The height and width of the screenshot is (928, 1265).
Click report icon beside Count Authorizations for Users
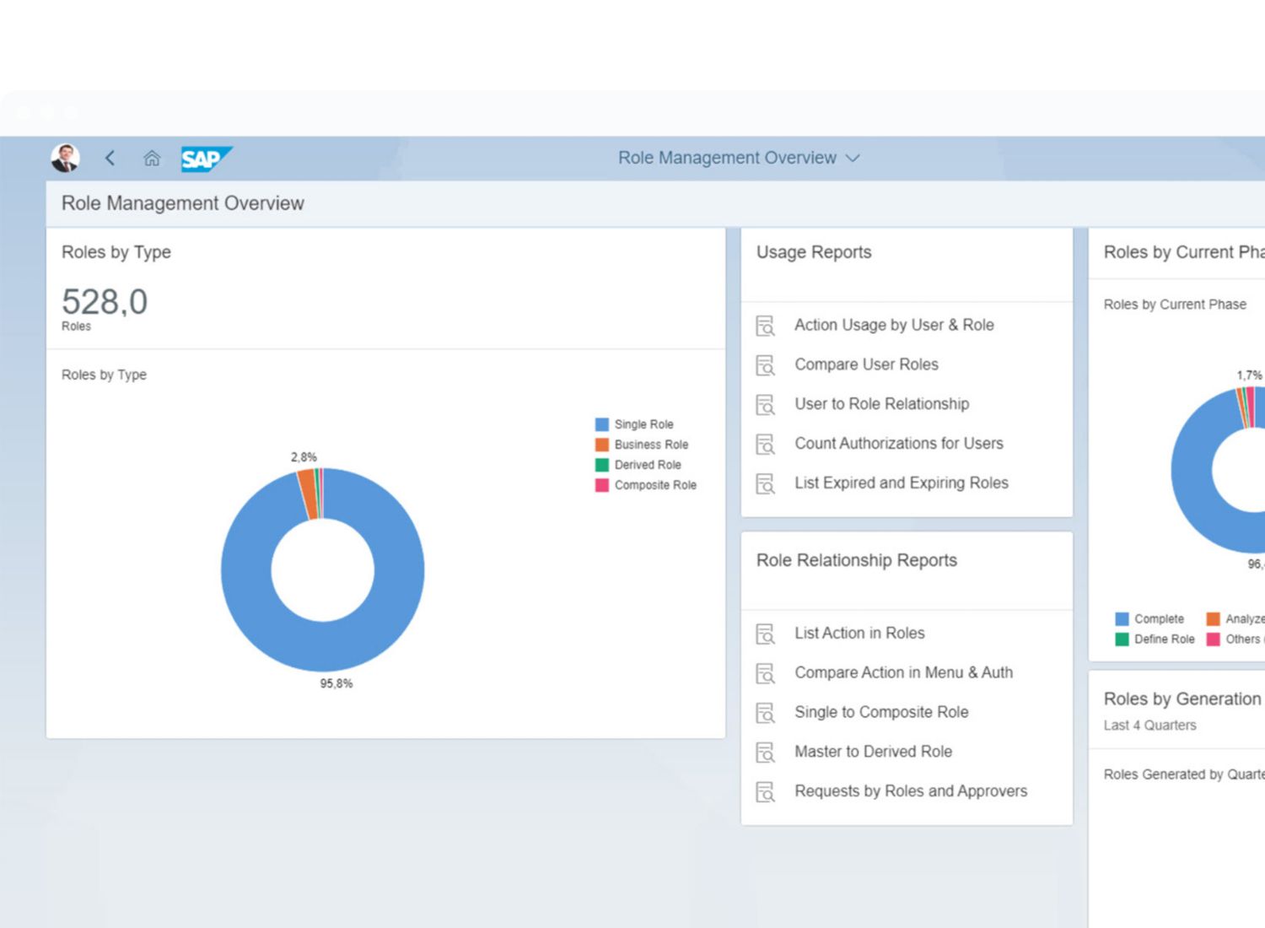tap(765, 444)
